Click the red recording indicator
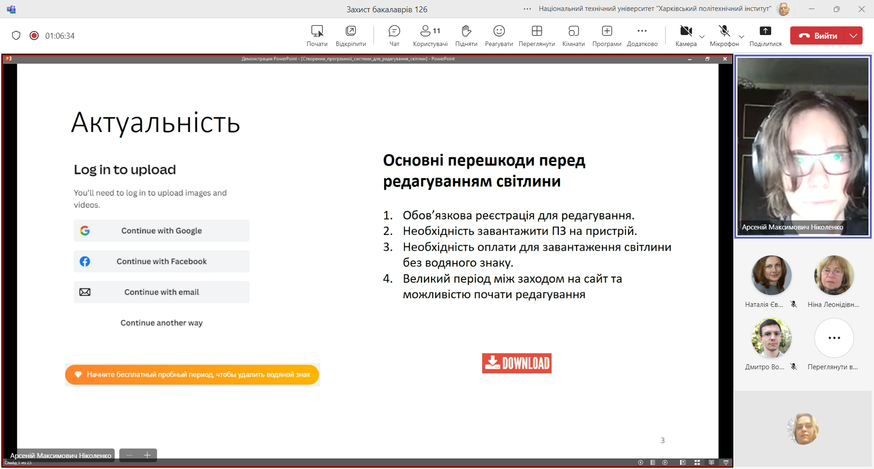This screenshot has height=469, width=874. pos(34,36)
